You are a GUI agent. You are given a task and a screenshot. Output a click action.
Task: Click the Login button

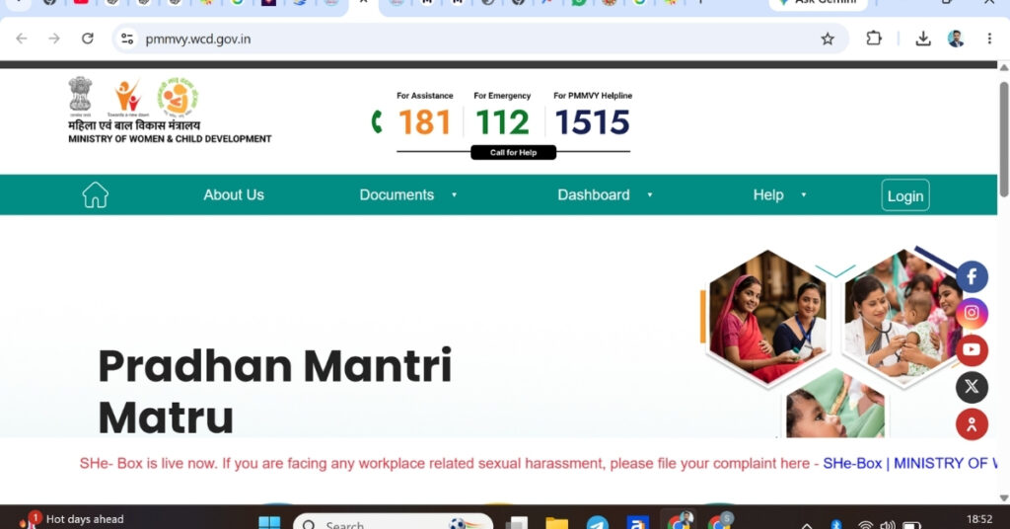pyautogui.click(x=905, y=195)
